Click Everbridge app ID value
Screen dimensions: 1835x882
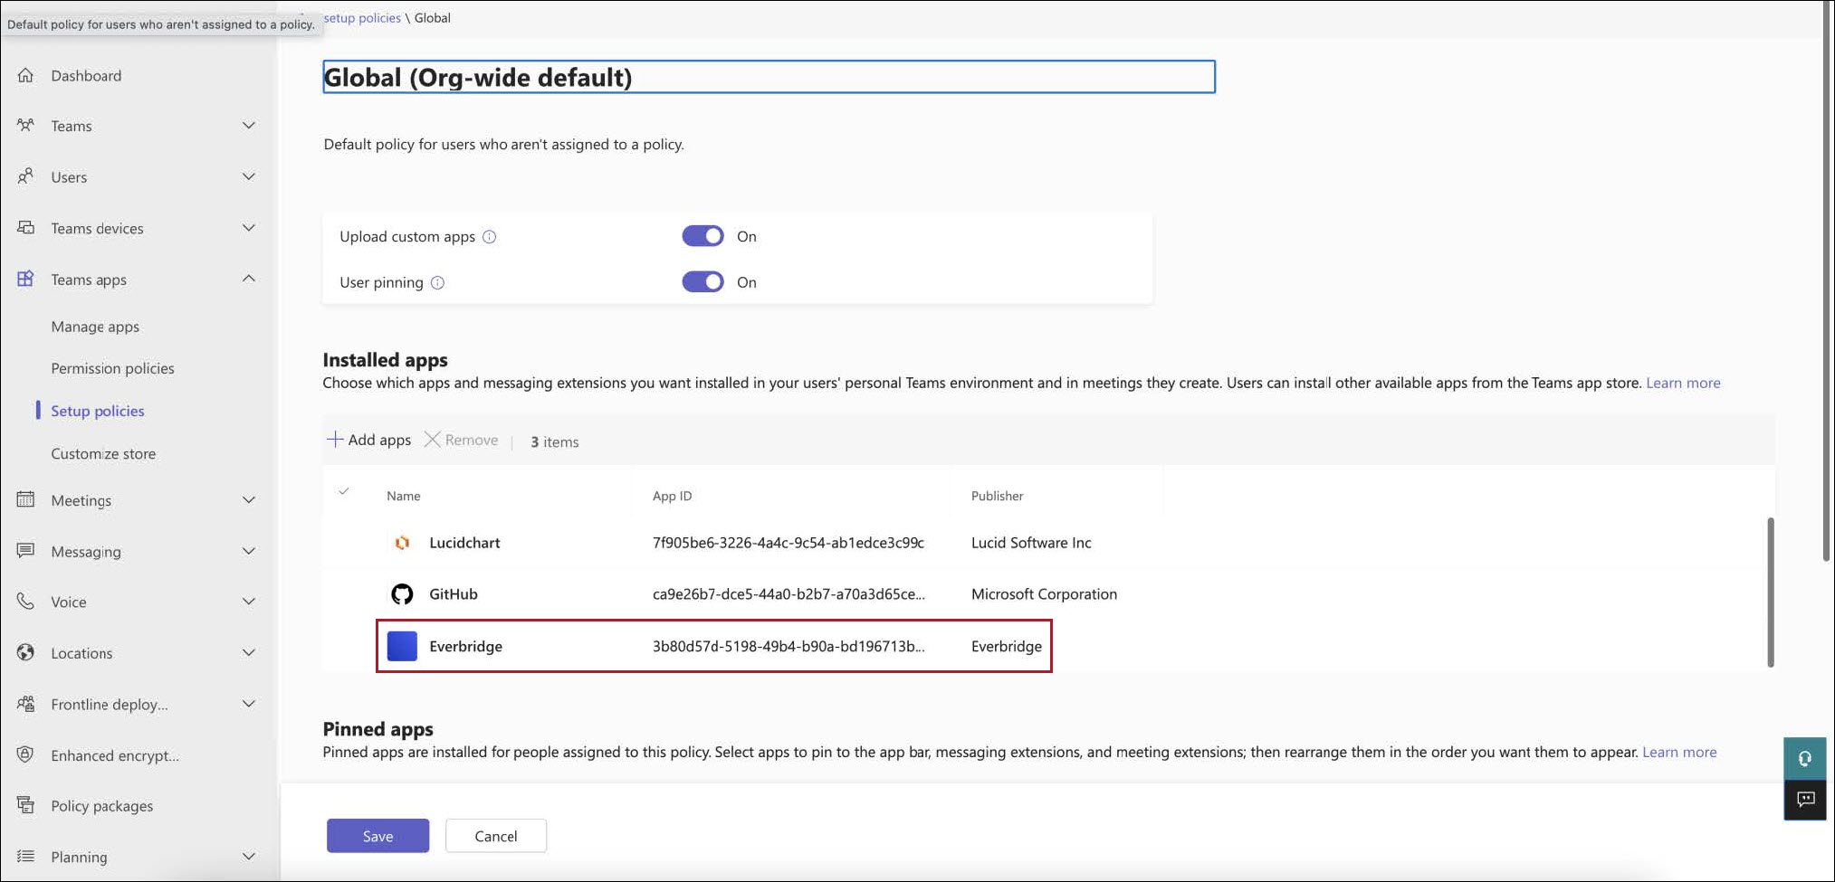click(788, 646)
